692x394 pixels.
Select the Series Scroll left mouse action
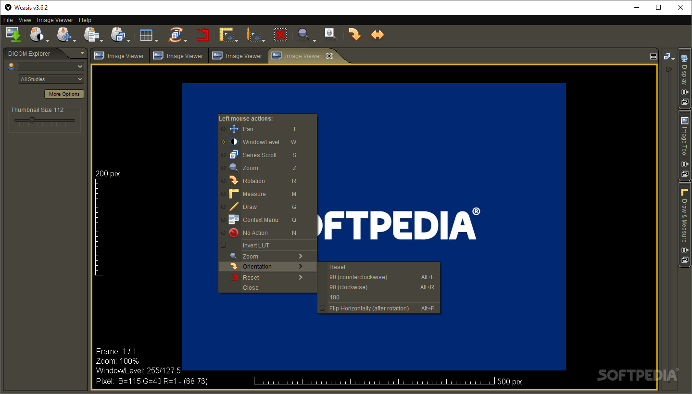267,155
